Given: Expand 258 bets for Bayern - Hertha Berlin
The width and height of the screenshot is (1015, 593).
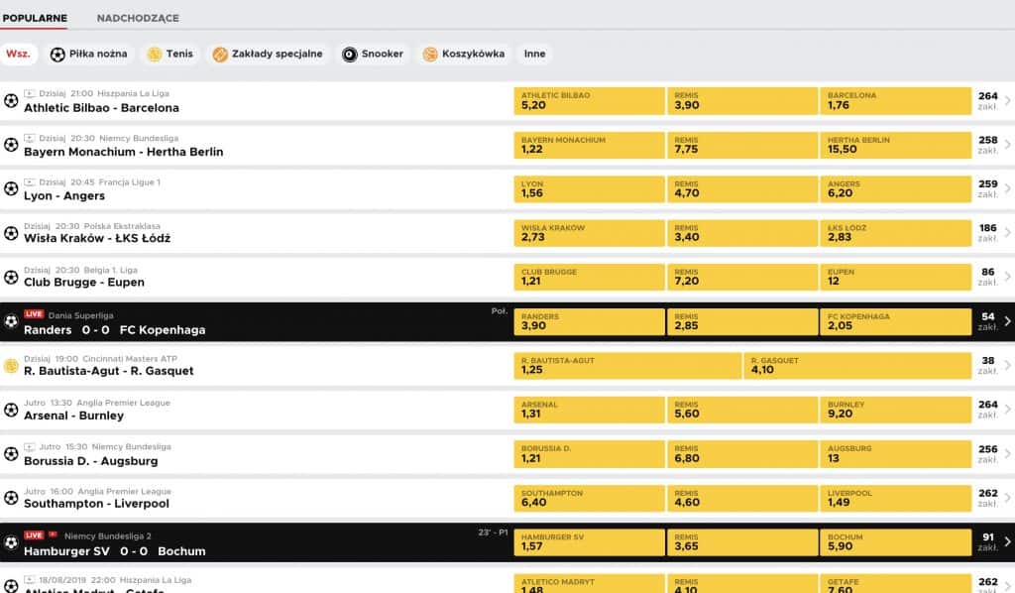Looking at the screenshot, I should tap(993, 145).
